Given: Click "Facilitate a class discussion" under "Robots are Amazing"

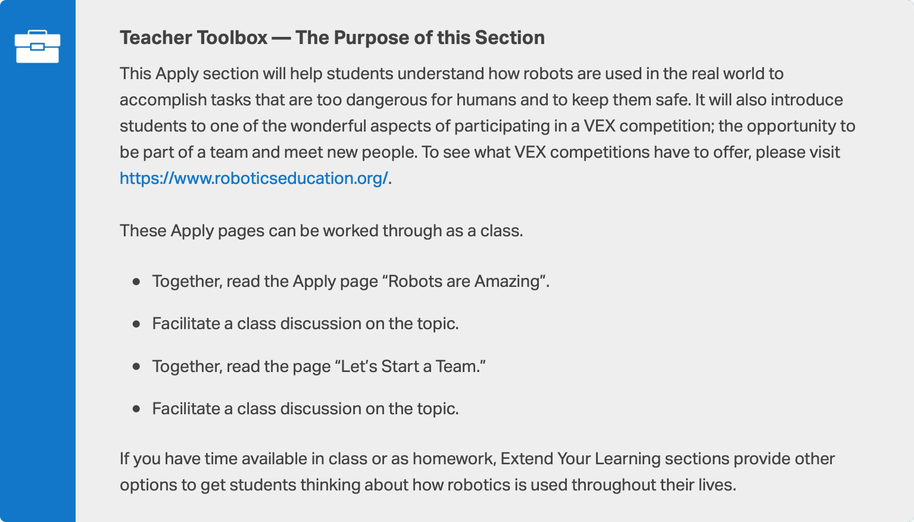Looking at the screenshot, I should 305,324.
